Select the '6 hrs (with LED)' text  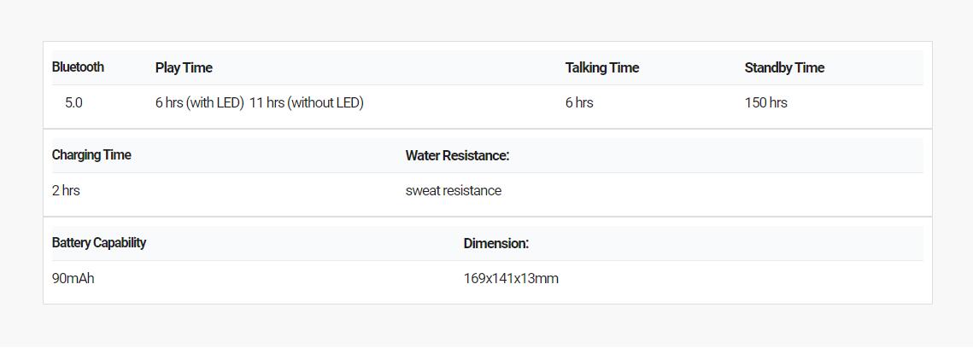pyautogui.click(x=199, y=103)
